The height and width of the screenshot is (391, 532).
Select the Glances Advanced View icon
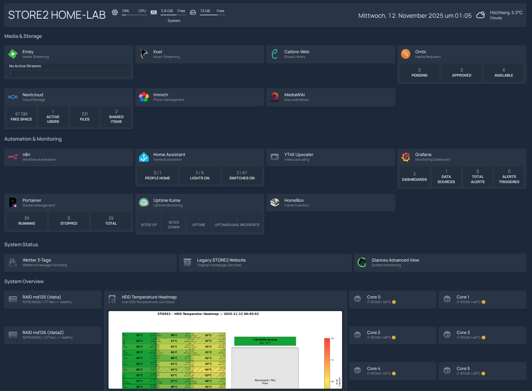(362, 262)
